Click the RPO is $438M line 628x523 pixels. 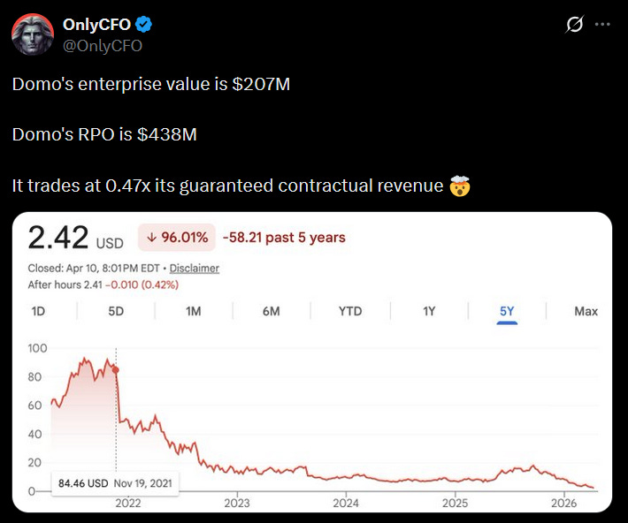[x=104, y=134]
